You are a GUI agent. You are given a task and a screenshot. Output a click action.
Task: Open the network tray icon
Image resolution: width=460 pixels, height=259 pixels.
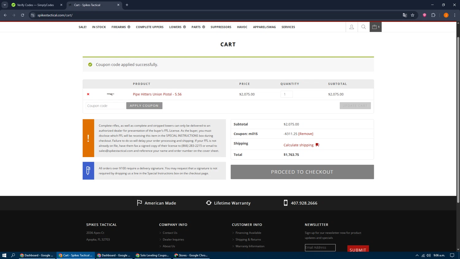(423, 255)
